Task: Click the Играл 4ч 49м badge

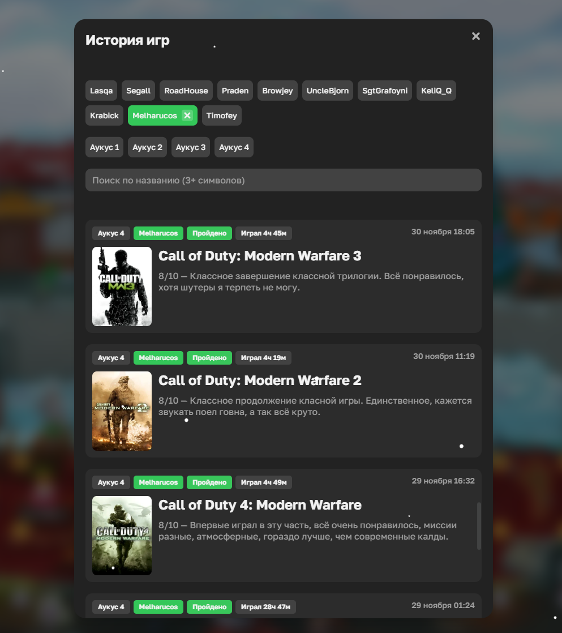Action: click(x=263, y=482)
